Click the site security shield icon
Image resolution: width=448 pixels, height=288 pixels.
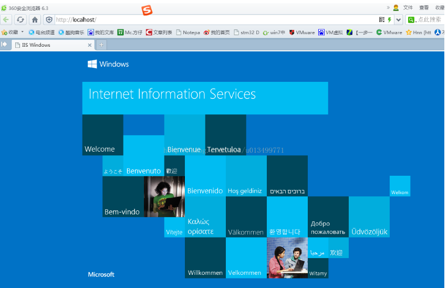pyautogui.click(x=49, y=20)
